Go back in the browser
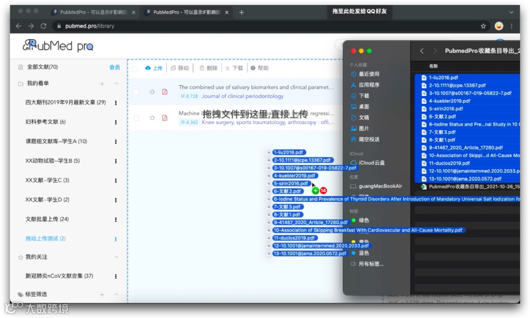This screenshot has height=318, width=530. (x=19, y=26)
